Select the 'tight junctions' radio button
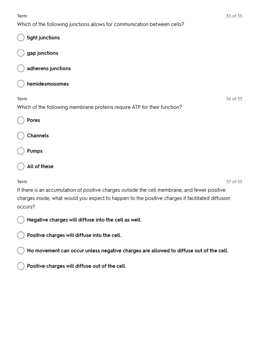254x339 pixels. [x=21, y=37]
